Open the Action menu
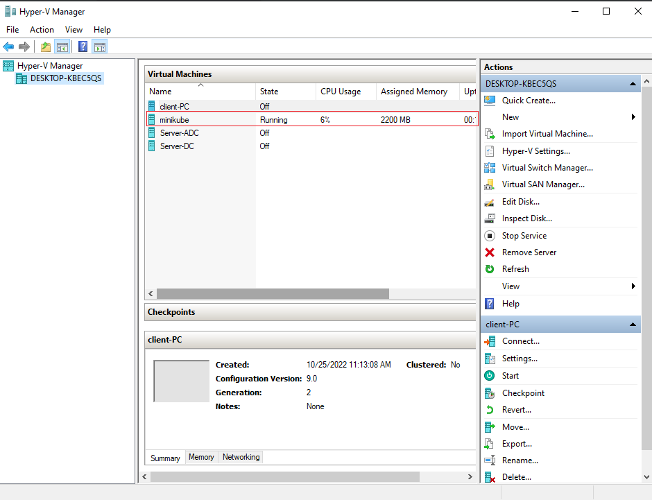This screenshot has width=652, height=500. pyautogui.click(x=42, y=29)
